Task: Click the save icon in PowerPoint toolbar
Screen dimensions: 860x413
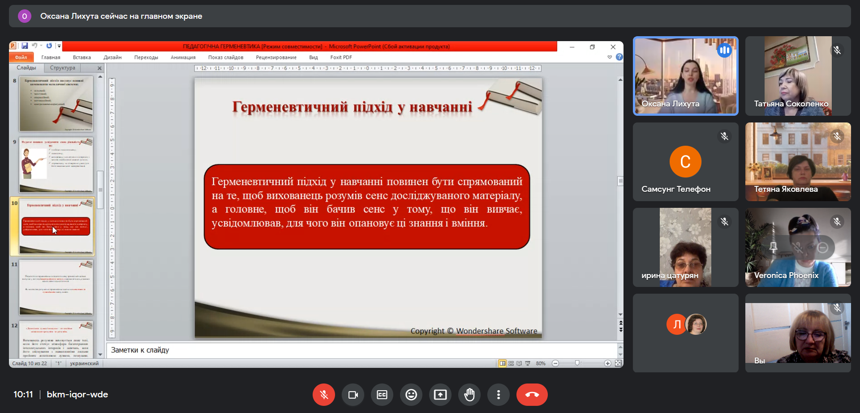Action: coord(25,46)
